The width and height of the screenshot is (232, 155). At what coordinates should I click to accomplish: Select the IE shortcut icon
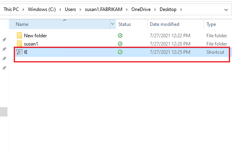(19, 52)
